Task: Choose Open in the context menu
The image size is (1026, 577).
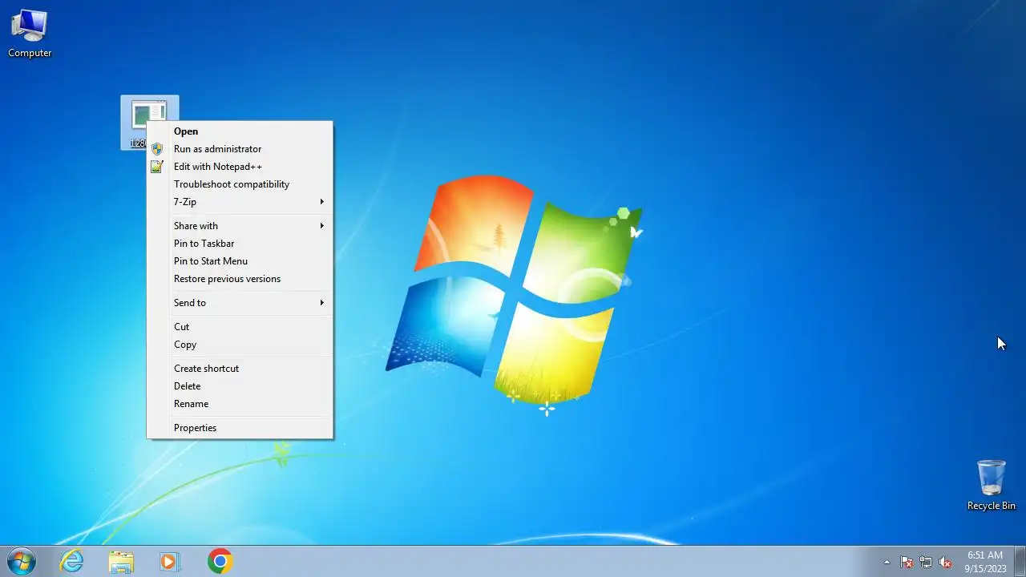Action: click(240, 131)
